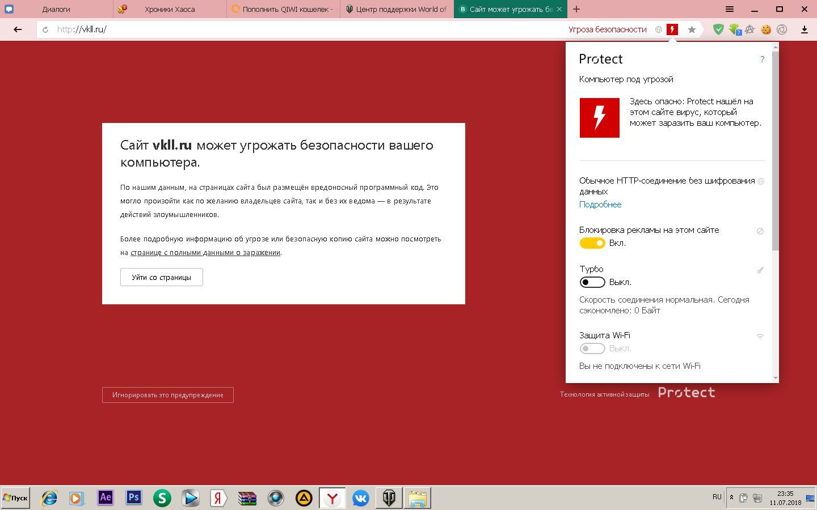817x510 pixels.
Task: Click the cookie extension icon
Action: 766,29
